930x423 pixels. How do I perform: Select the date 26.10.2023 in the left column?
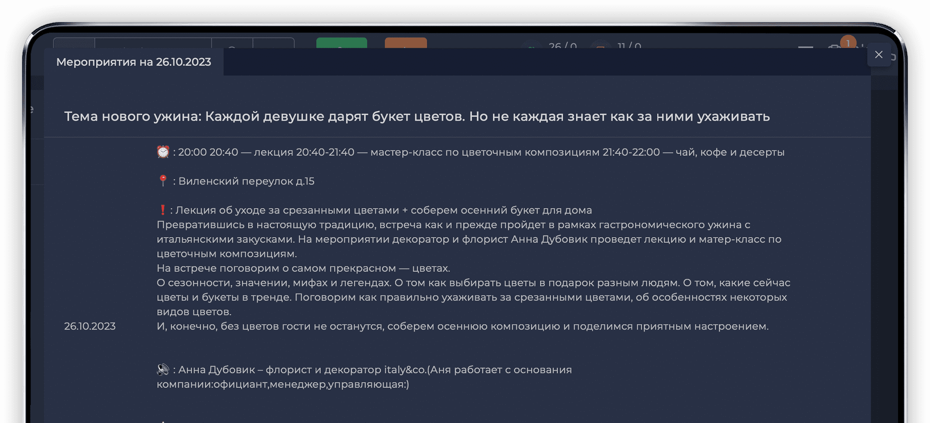pos(90,326)
